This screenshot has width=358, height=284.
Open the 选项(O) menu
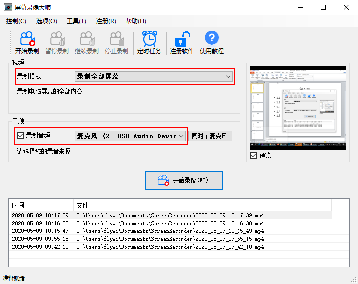pyautogui.click(x=46, y=21)
